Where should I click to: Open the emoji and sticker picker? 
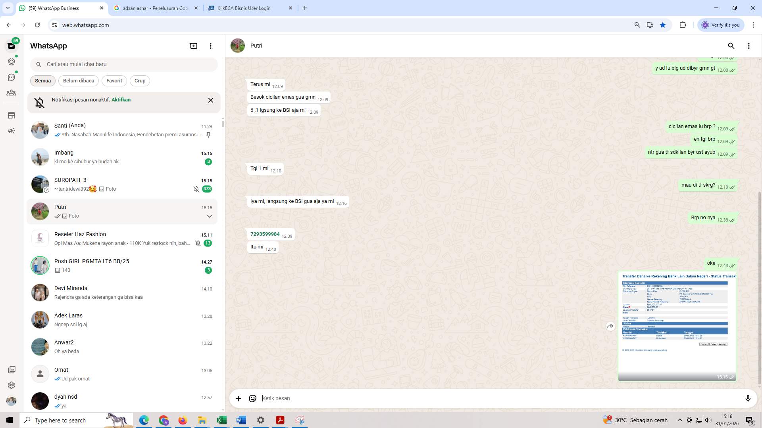[x=253, y=398]
